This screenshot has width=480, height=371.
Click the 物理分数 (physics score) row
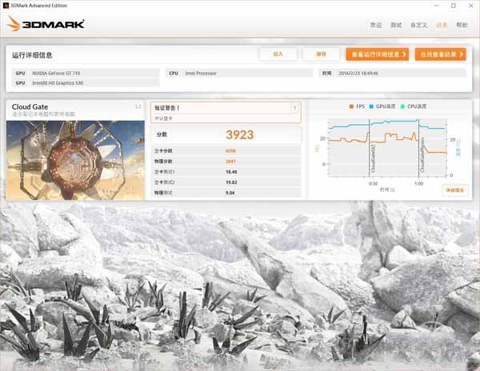pyautogui.click(x=226, y=162)
